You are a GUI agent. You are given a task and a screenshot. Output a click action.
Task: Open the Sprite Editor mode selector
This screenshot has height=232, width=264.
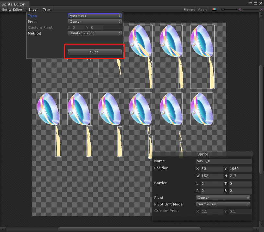[x=13, y=9]
